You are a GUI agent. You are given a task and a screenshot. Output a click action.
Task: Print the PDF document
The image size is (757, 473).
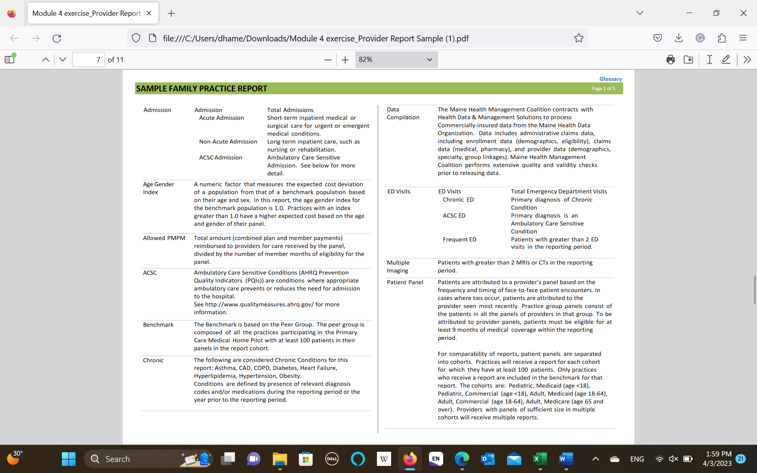point(670,59)
